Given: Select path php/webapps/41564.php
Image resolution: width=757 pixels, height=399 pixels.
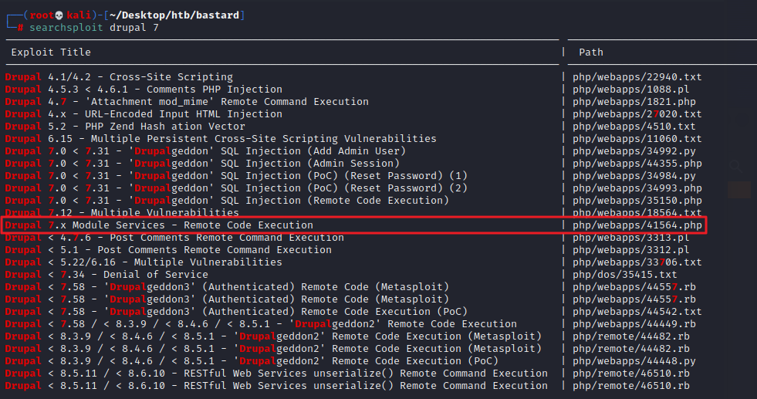Looking at the screenshot, I should pos(637,225).
